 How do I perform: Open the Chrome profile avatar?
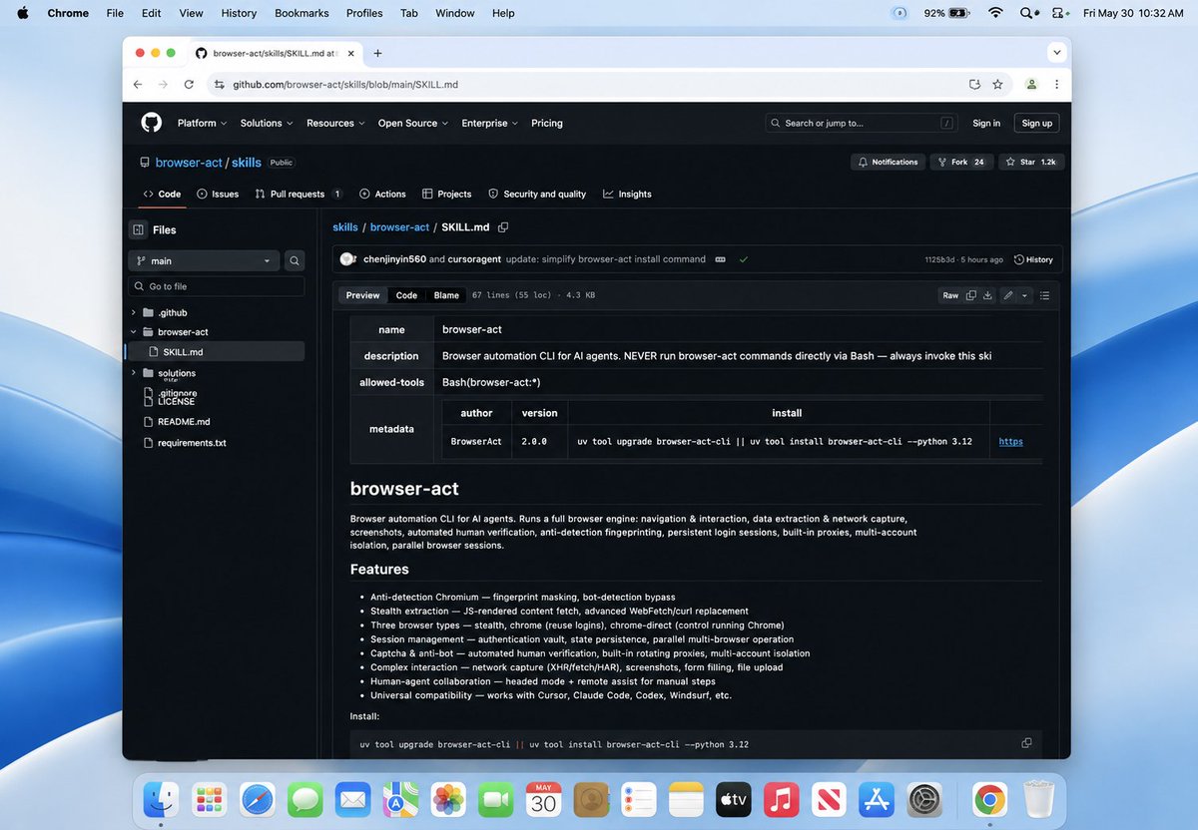[1032, 85]
